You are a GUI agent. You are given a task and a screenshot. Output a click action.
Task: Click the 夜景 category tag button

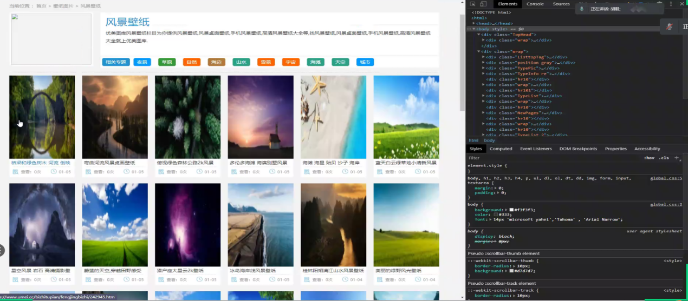coord(142,62)
